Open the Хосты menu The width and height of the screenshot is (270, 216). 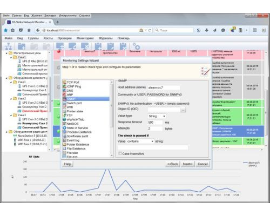point(48,38)
